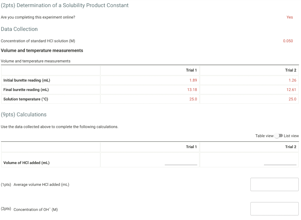
Task: Select the Yes answer for completing experiment online
Action: point(290,17)
